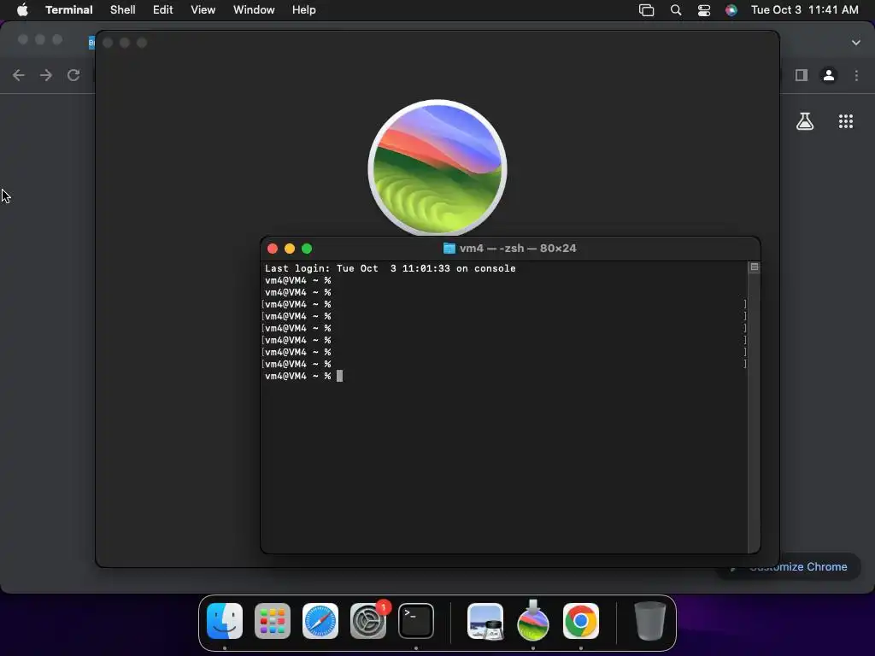The image size is (875, 656).
Task: Open Spotlight search magnifier icon
Action: pyautogui.click(x=676, y=10)
